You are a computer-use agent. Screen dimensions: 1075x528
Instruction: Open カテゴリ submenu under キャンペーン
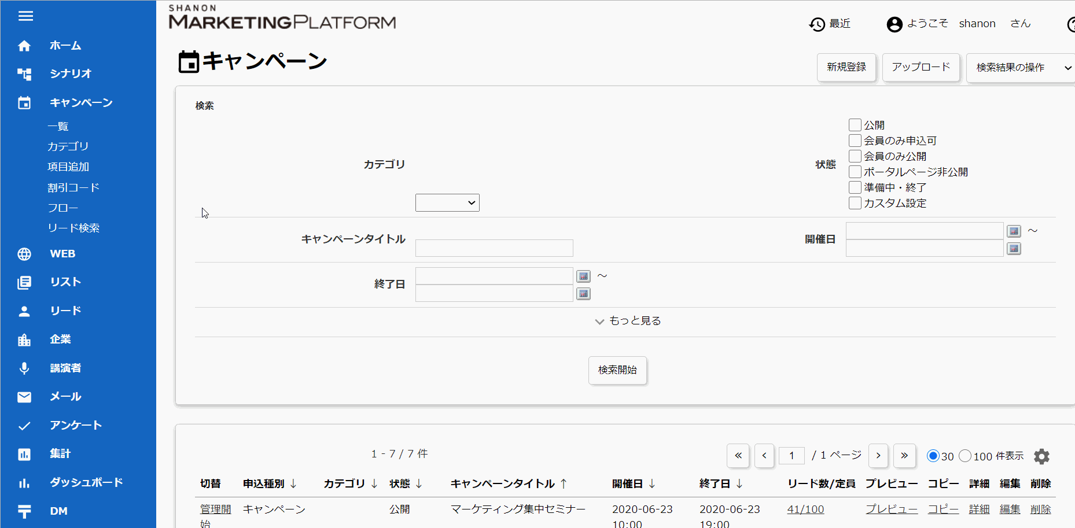[68, 146]
